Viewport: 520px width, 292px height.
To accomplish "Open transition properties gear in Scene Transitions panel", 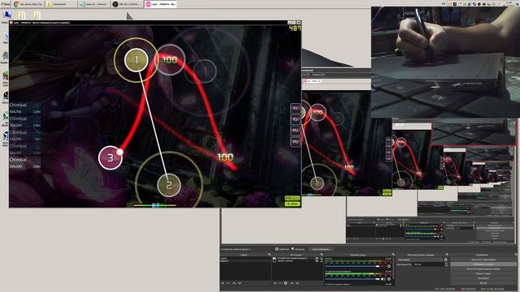I will (x=446, y=260).
